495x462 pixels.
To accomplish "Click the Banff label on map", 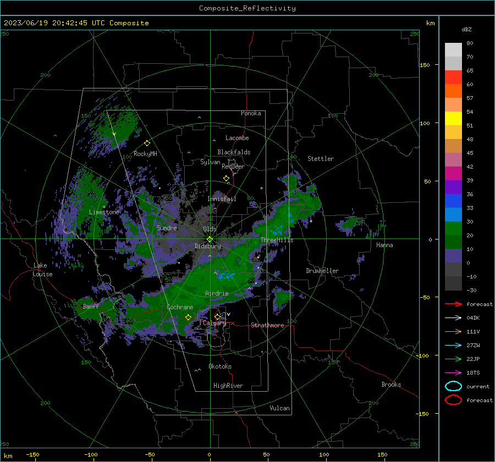I will click(x=91, y=306).
